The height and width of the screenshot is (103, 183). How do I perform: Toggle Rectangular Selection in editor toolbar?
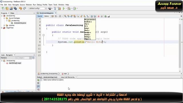pos(77,16)
